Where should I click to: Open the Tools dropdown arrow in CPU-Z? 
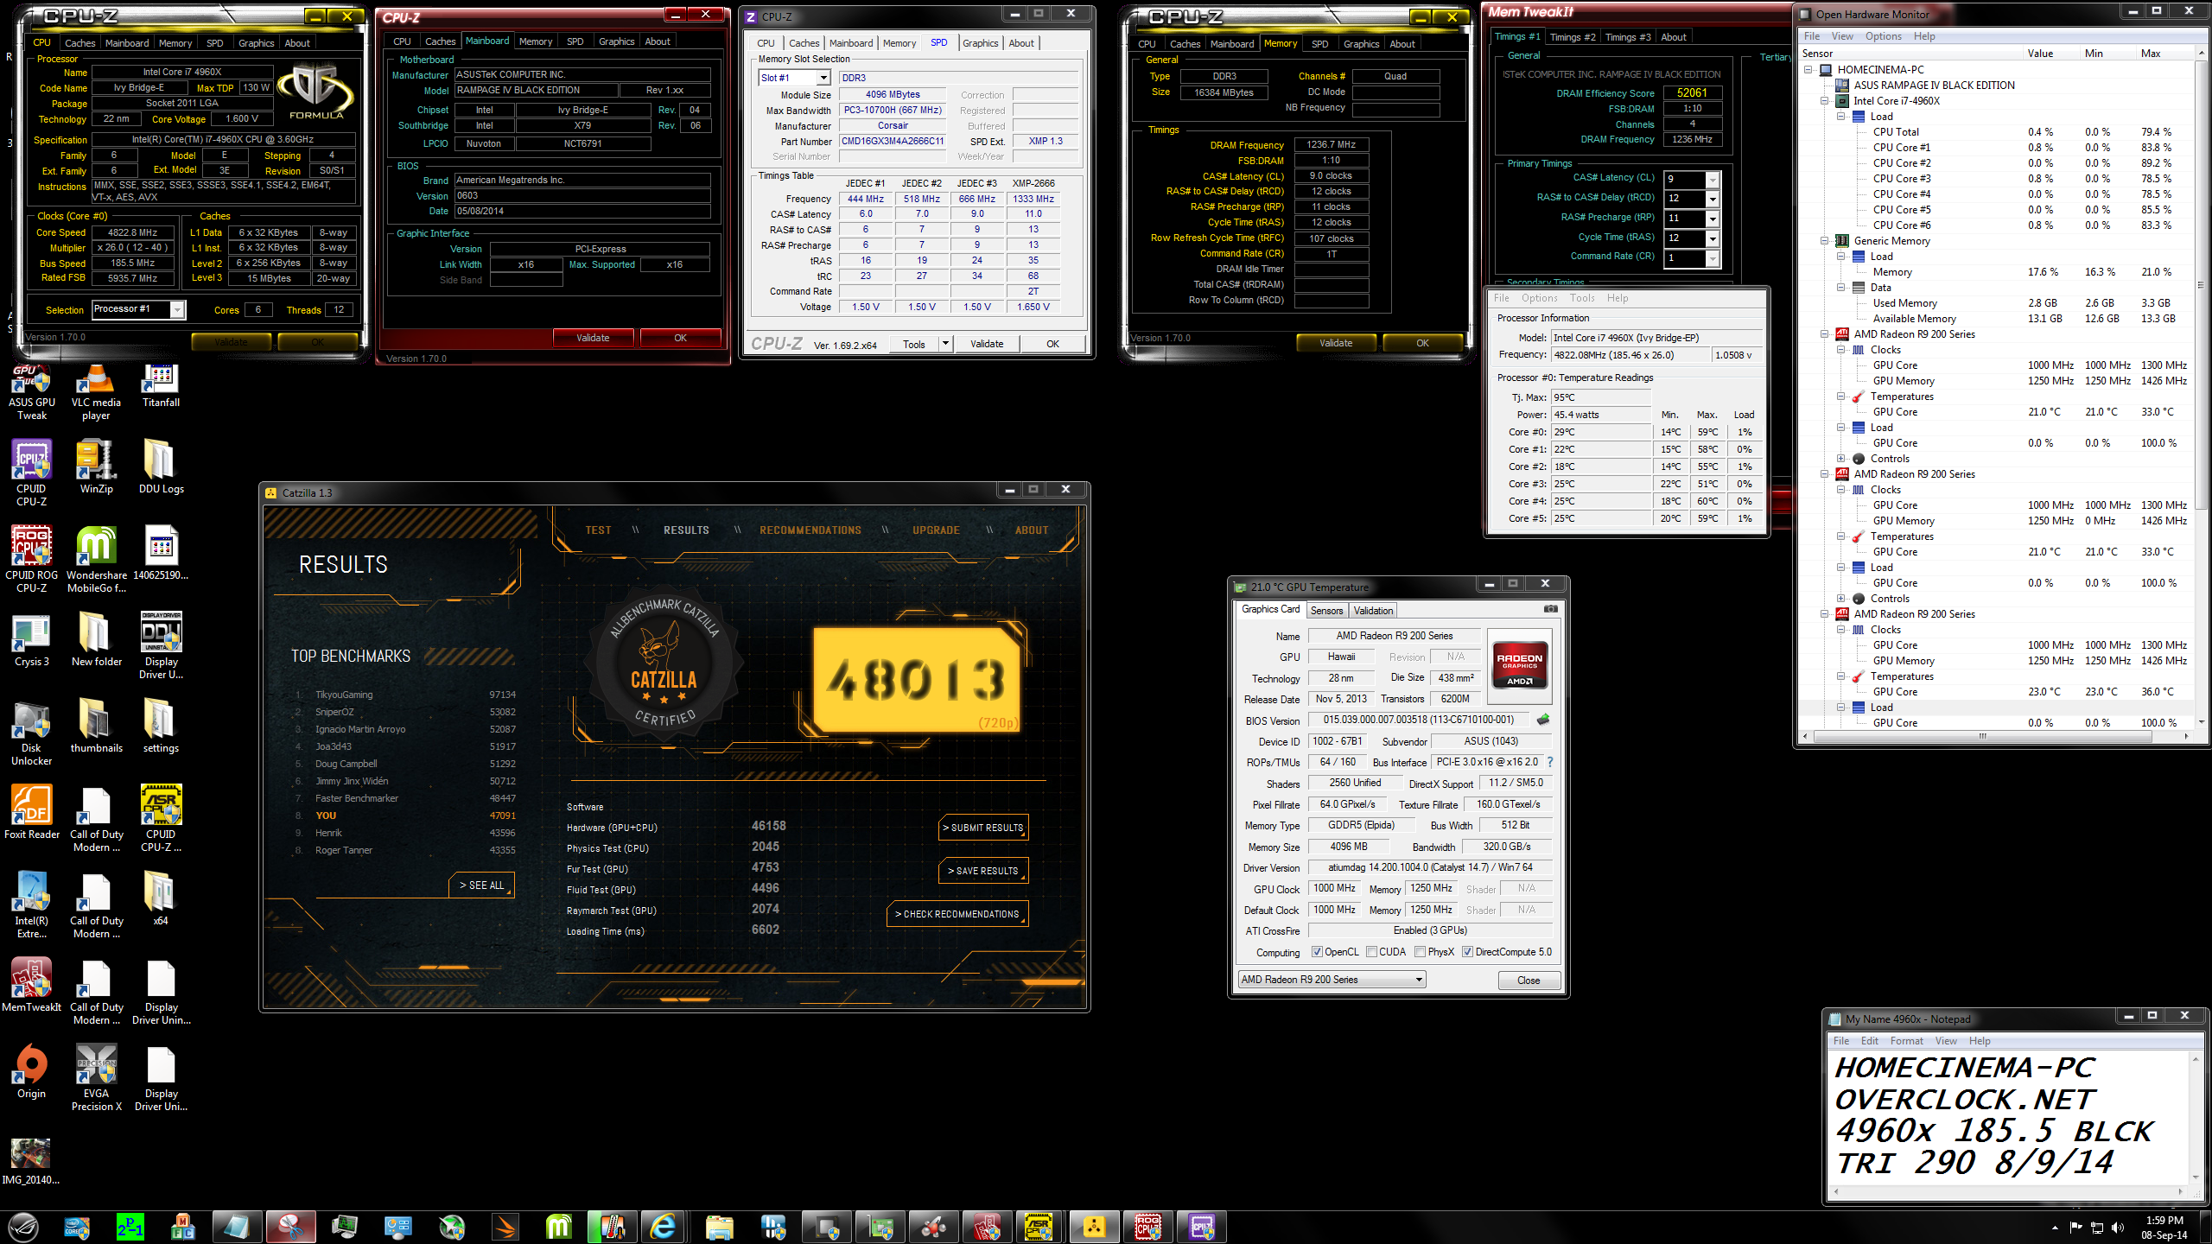coord(945,344)
